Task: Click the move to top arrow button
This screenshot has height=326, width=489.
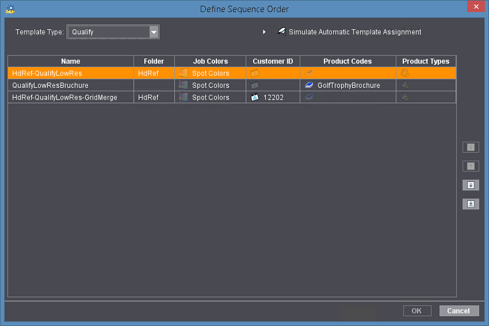Action: [470, 147]
